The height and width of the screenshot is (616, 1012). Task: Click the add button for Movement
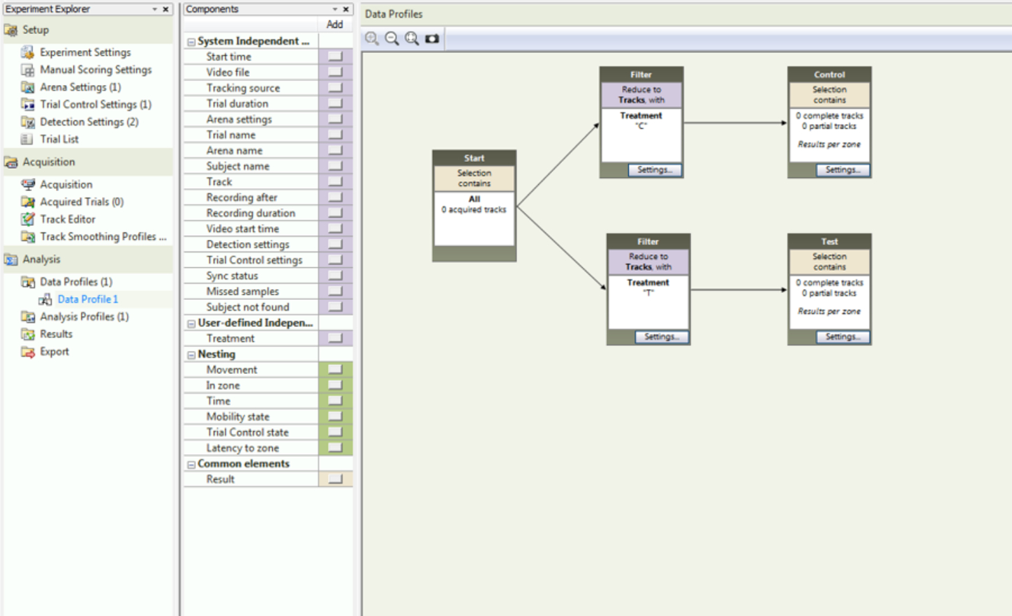(335, 370)
